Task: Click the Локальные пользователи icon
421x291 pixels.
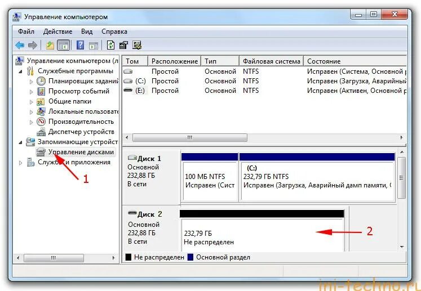Action: pyautogui.click(x=41, y=111)
